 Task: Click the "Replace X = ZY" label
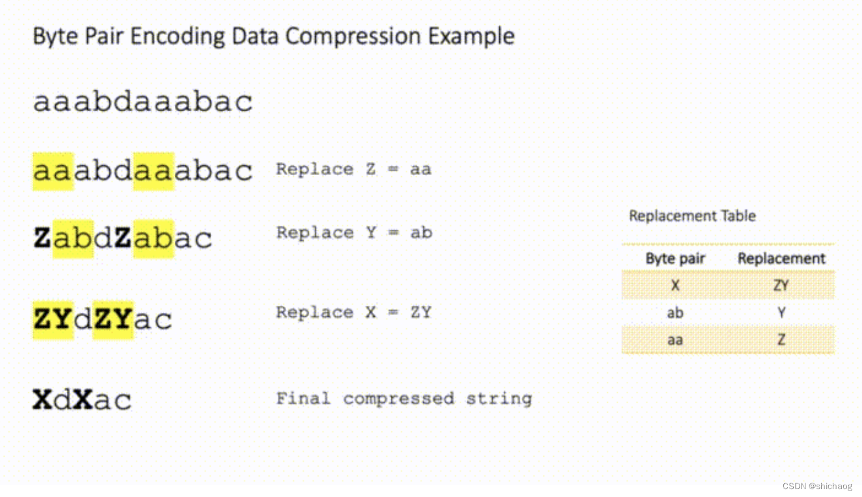353,312
